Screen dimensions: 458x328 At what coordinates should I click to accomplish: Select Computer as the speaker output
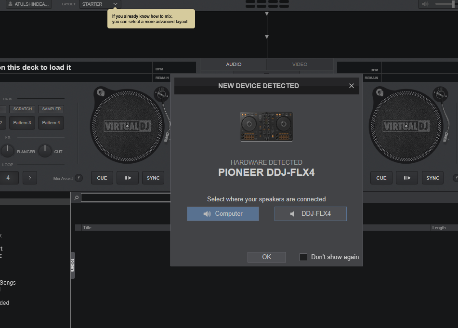coord(223,214)
